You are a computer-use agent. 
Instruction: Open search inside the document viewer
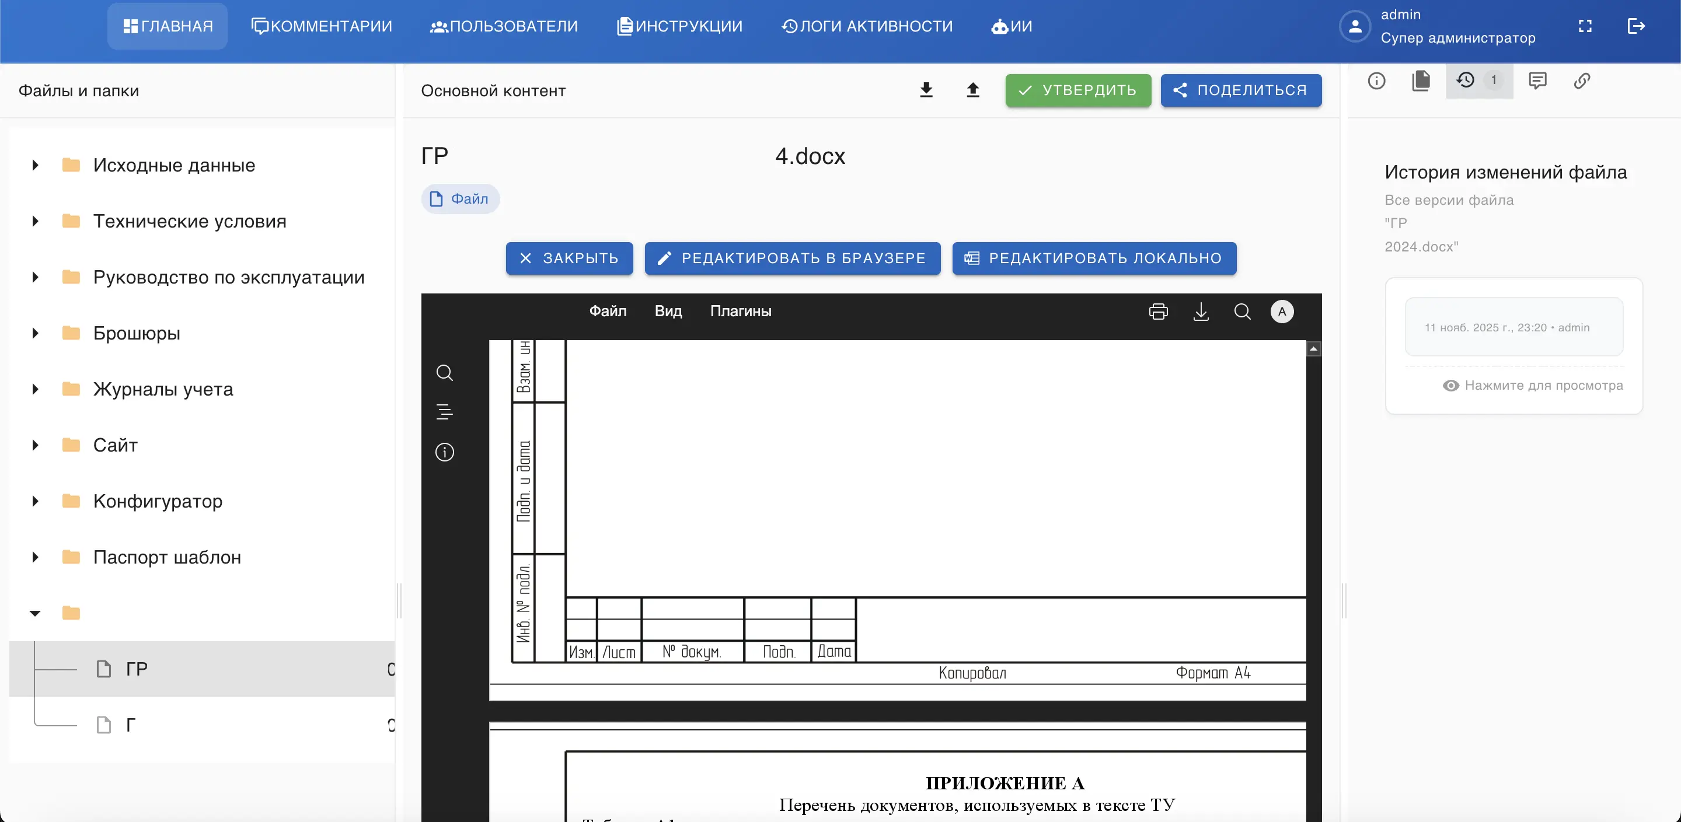(x=1242, y=311)
